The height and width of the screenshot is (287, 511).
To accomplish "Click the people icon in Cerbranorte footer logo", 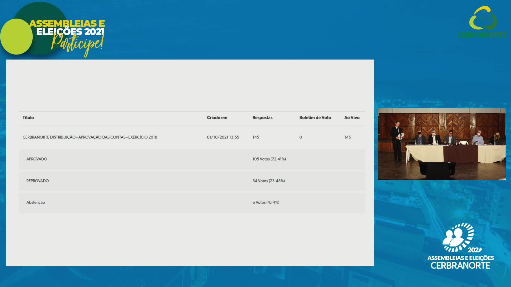I will 454,237.
